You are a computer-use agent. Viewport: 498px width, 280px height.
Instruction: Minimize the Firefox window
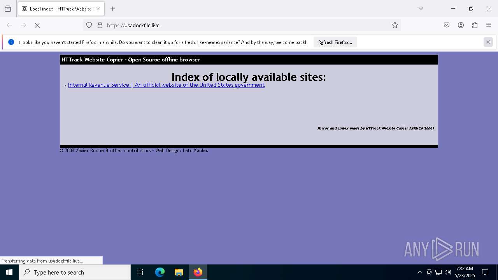(453, 9)
